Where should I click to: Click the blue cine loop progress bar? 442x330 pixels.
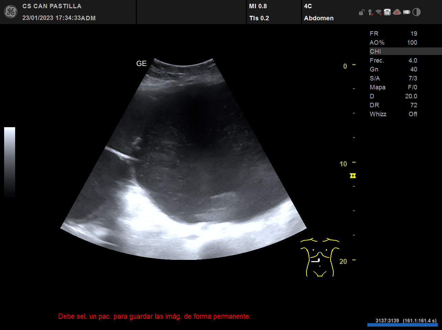pos(402,324)
